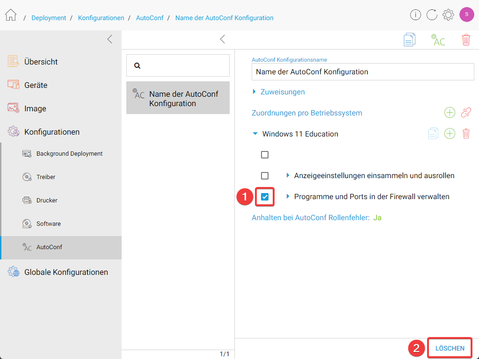The image size is (479, 359).
Task: Click the 1/1 page counter
Action: 224,354
